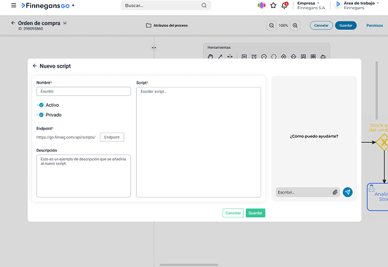The width and height of the screenshot is (388, 267).
Task: Zoom in with the plus magnifier
Action: pos(295,26)
